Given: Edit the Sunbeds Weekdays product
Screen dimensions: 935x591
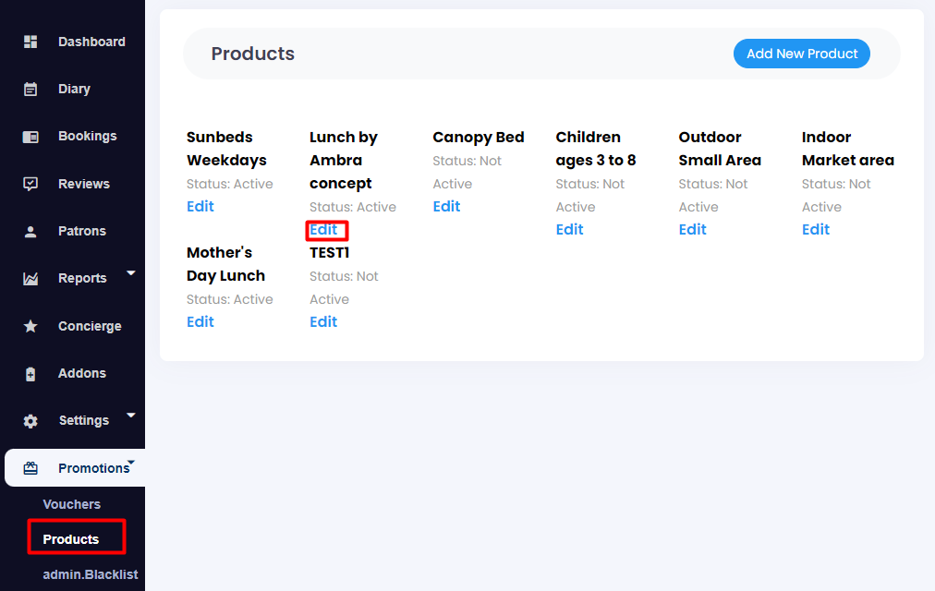Looking at the screenshot, I should [x=200, y=206].
